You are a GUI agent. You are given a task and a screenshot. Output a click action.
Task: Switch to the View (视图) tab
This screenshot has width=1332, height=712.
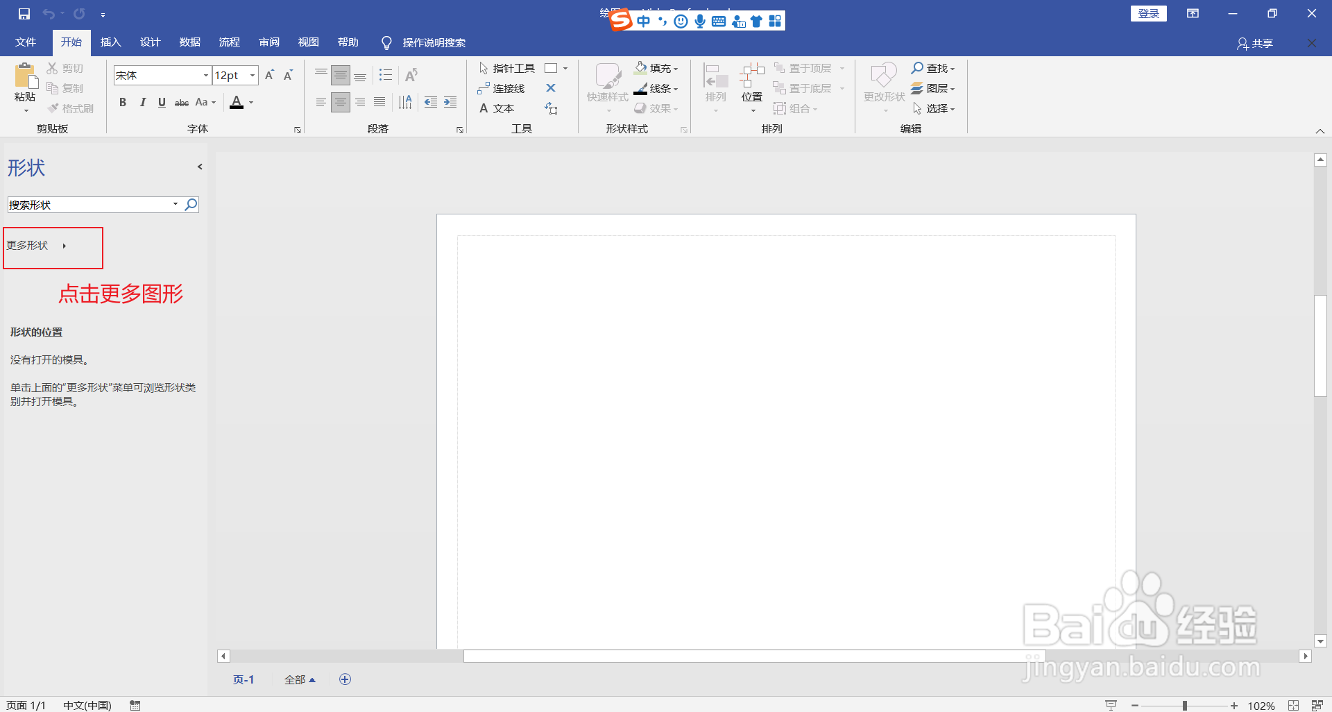[x=308, y=42]
